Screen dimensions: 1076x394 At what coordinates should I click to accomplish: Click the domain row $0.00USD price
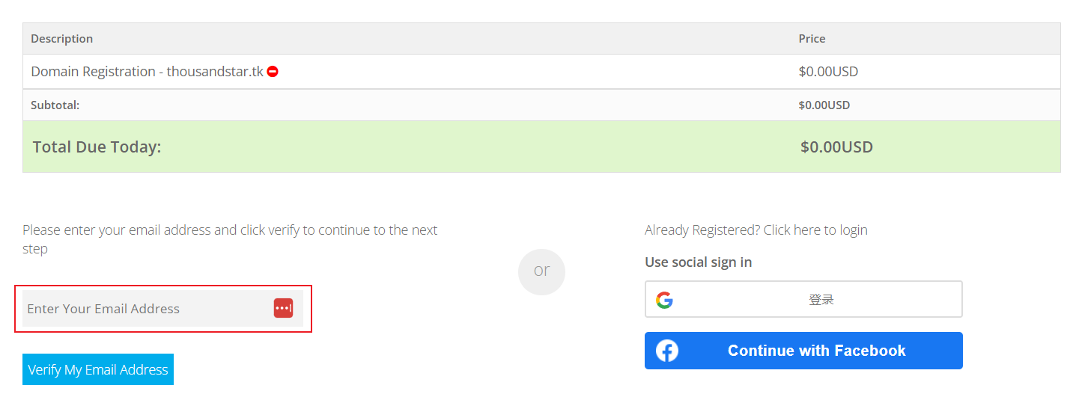click(828, 72)
